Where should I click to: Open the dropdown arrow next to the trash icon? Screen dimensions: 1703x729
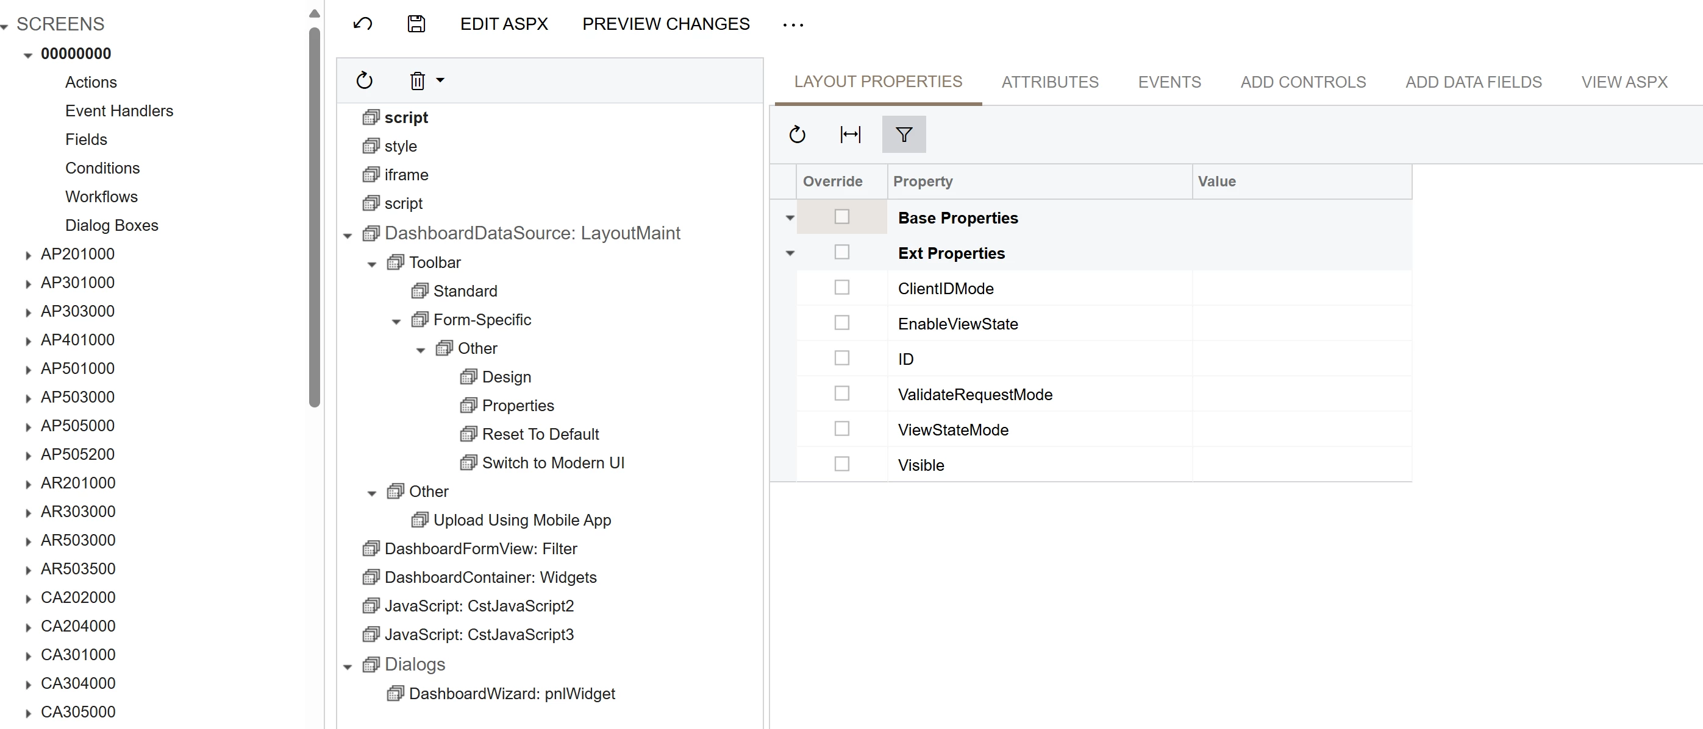coord(440,80)
